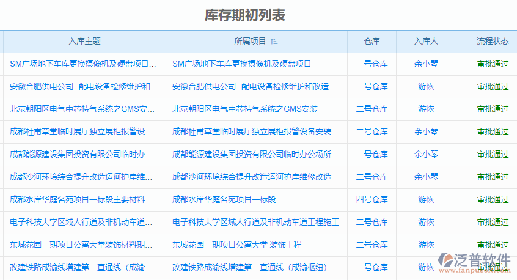
Task: Open 东城花园一期项目公寓大堂 装饰工程 project link
Action: click(x=237, y=245)
